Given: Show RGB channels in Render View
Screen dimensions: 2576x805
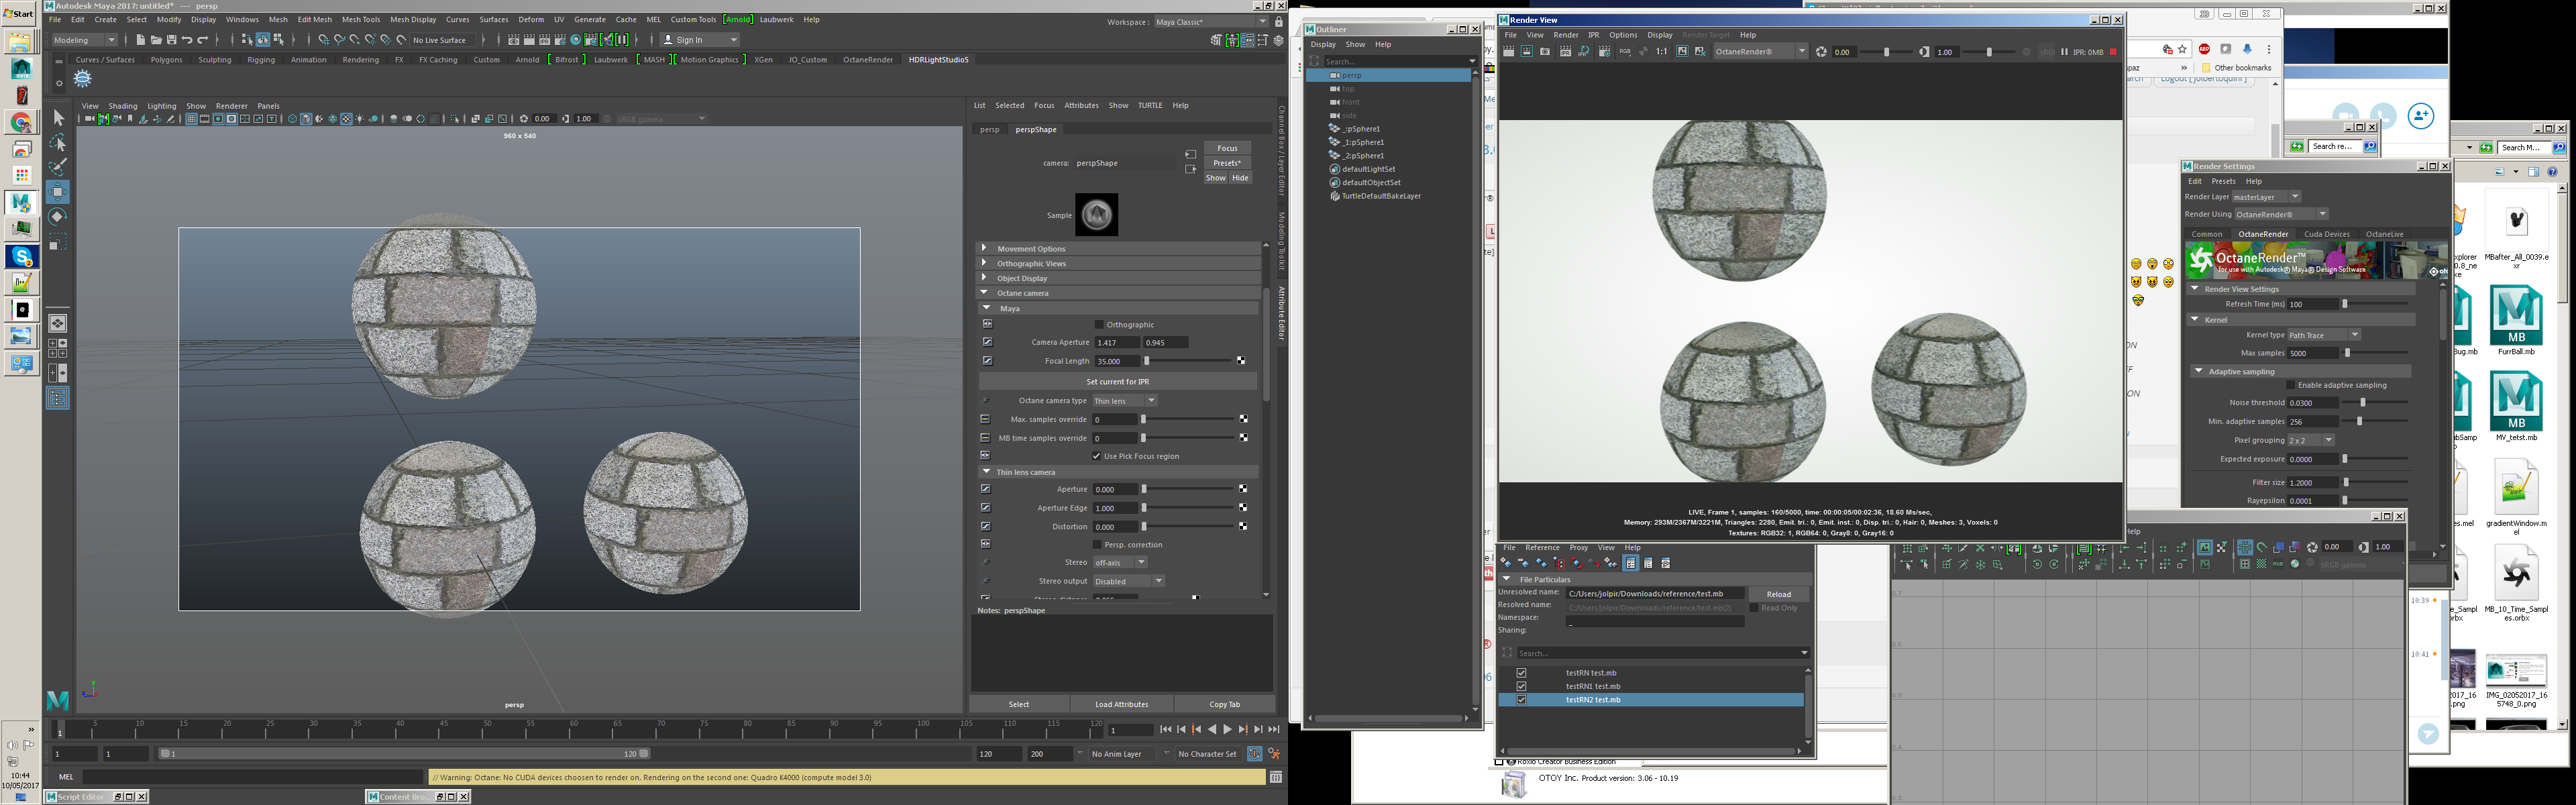Looking at the screenshot, I should (x=1625, y=52).
